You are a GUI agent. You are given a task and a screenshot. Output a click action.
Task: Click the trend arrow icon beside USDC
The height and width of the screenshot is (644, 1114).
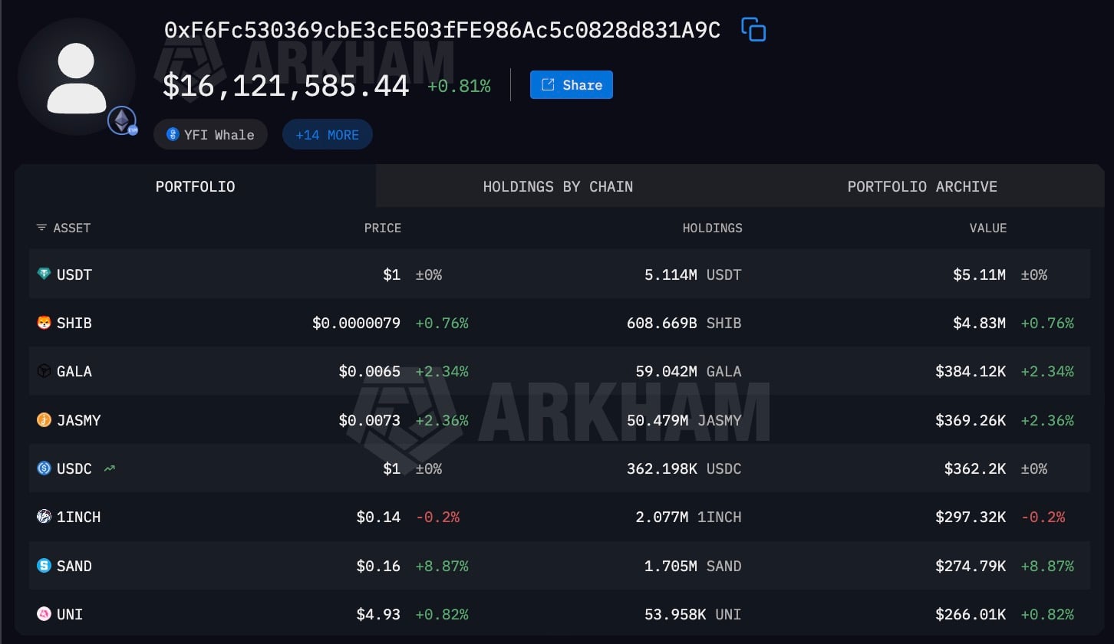click(109, 468)
